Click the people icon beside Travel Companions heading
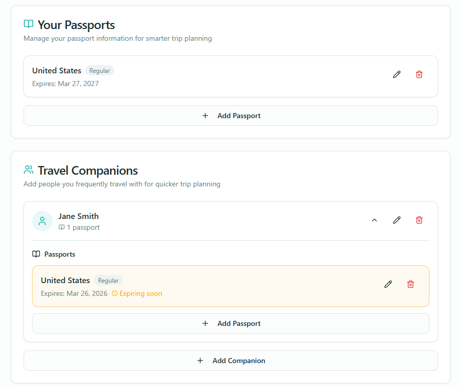The height and width of the screenshot is (386, 460). (x=29, y=170)
